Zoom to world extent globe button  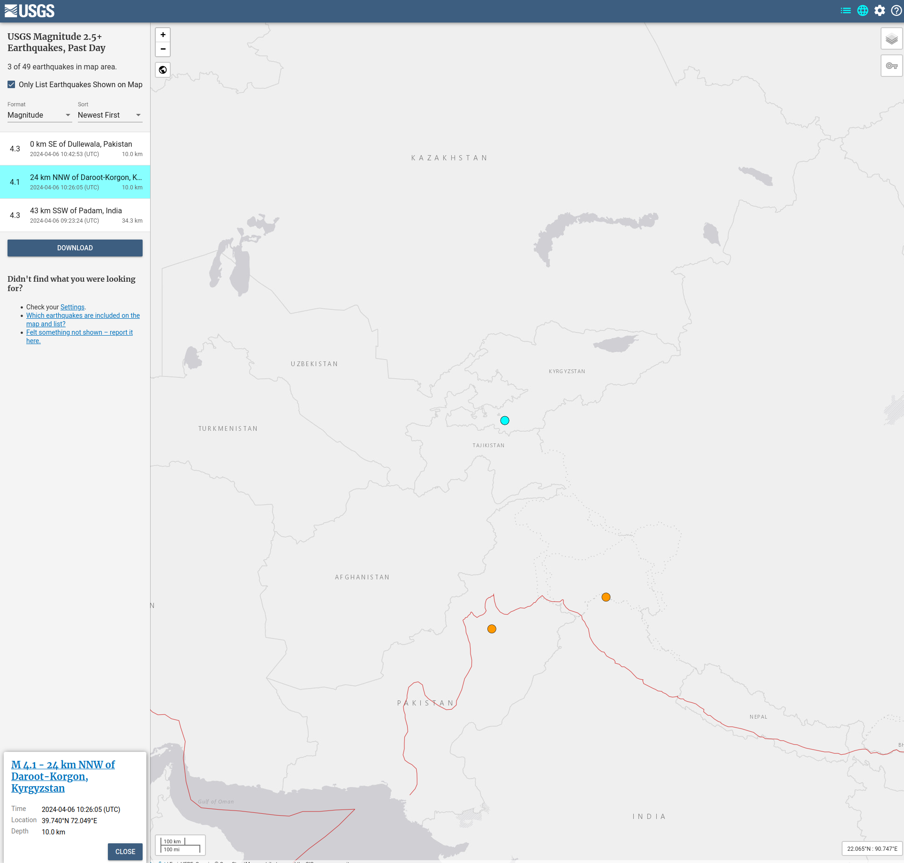(x=163, y=70)
